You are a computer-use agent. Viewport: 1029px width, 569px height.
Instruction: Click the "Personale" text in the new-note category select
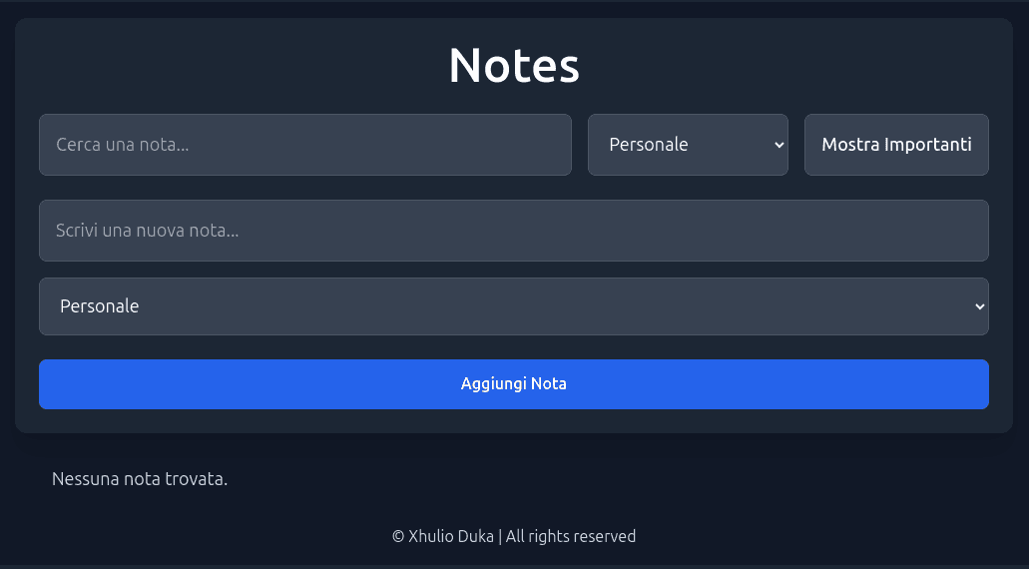(100, 306)
